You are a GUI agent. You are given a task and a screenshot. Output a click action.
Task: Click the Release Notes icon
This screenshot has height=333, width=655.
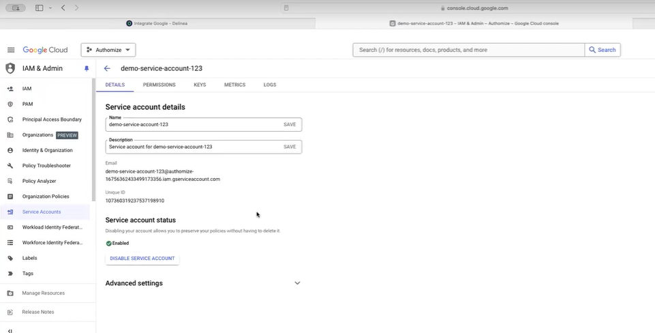click(x=10, y=312)
